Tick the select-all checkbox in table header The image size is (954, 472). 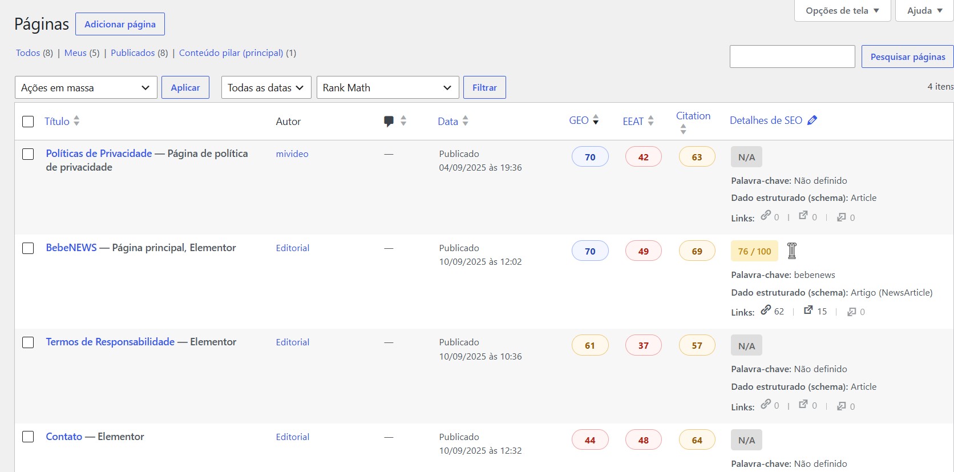click(28, 122)
